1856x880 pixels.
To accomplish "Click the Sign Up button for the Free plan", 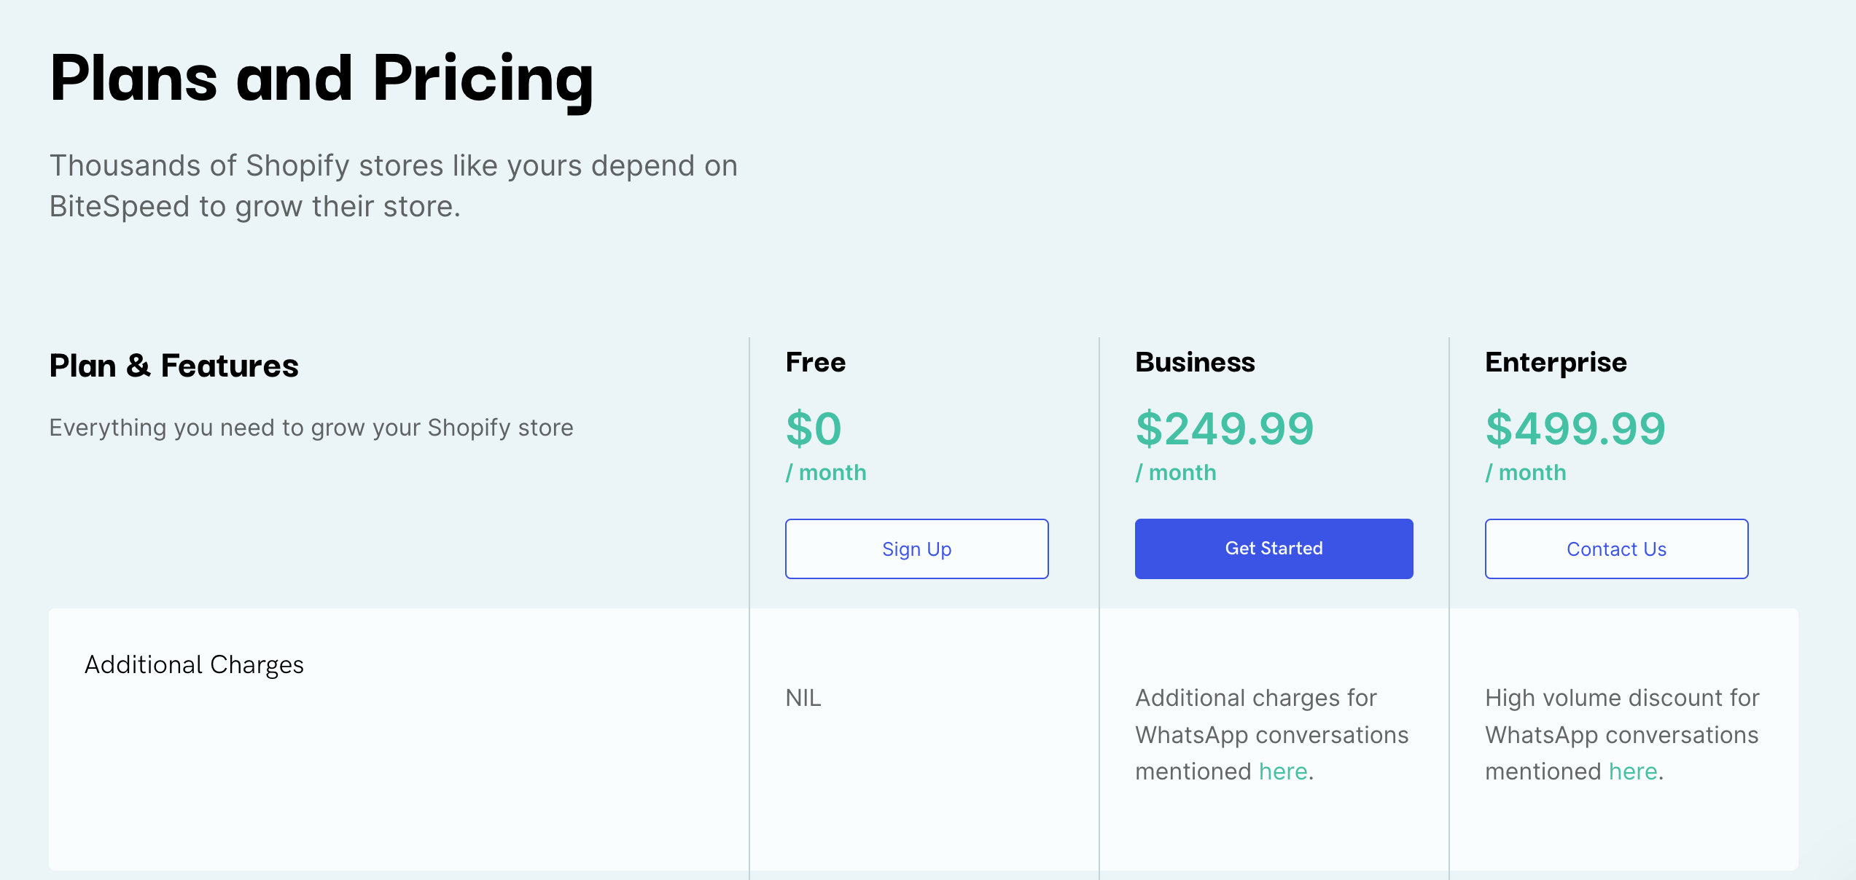I will click(916, 549).
